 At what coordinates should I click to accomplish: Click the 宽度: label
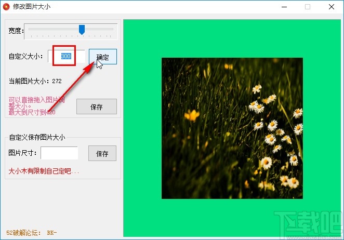click(x=16, y=31)
